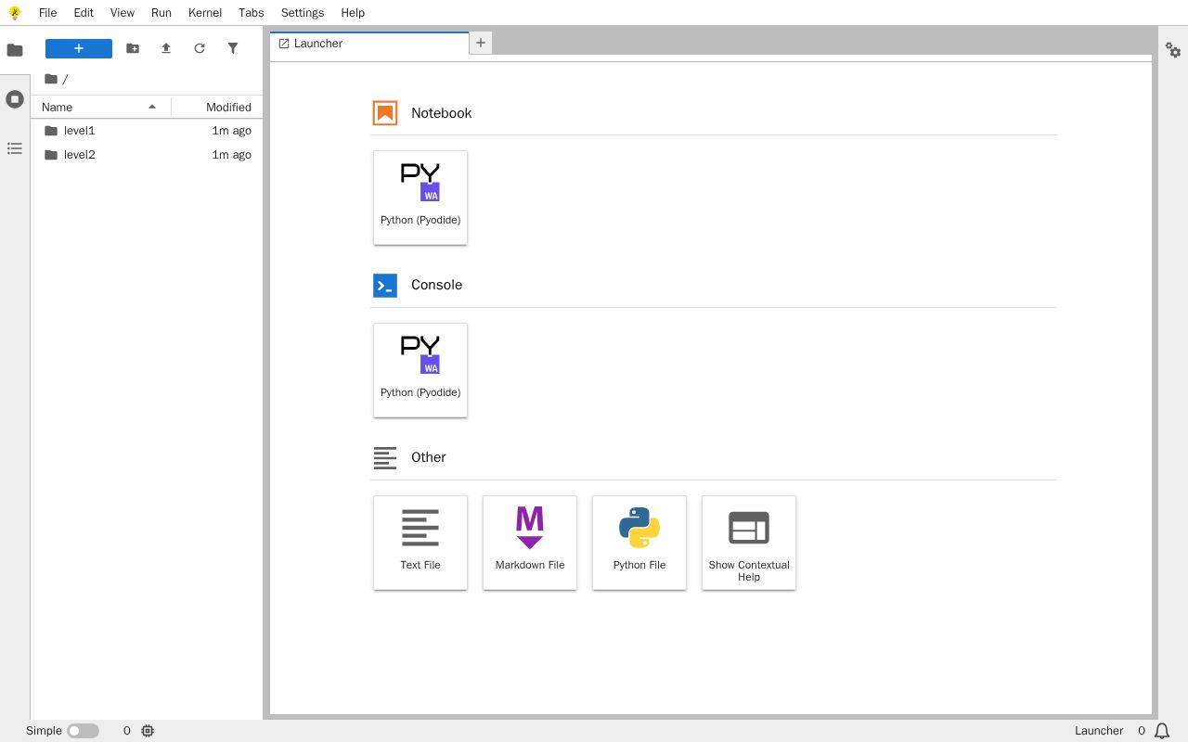This screenshot has width=1188, height=742.
Task: Launch Python (Pyodide) console card
Action: (x=420, y=370)
